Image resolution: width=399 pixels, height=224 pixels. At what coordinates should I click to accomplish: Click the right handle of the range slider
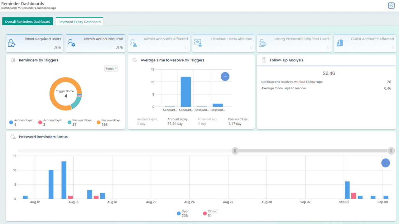coord(391,151)
